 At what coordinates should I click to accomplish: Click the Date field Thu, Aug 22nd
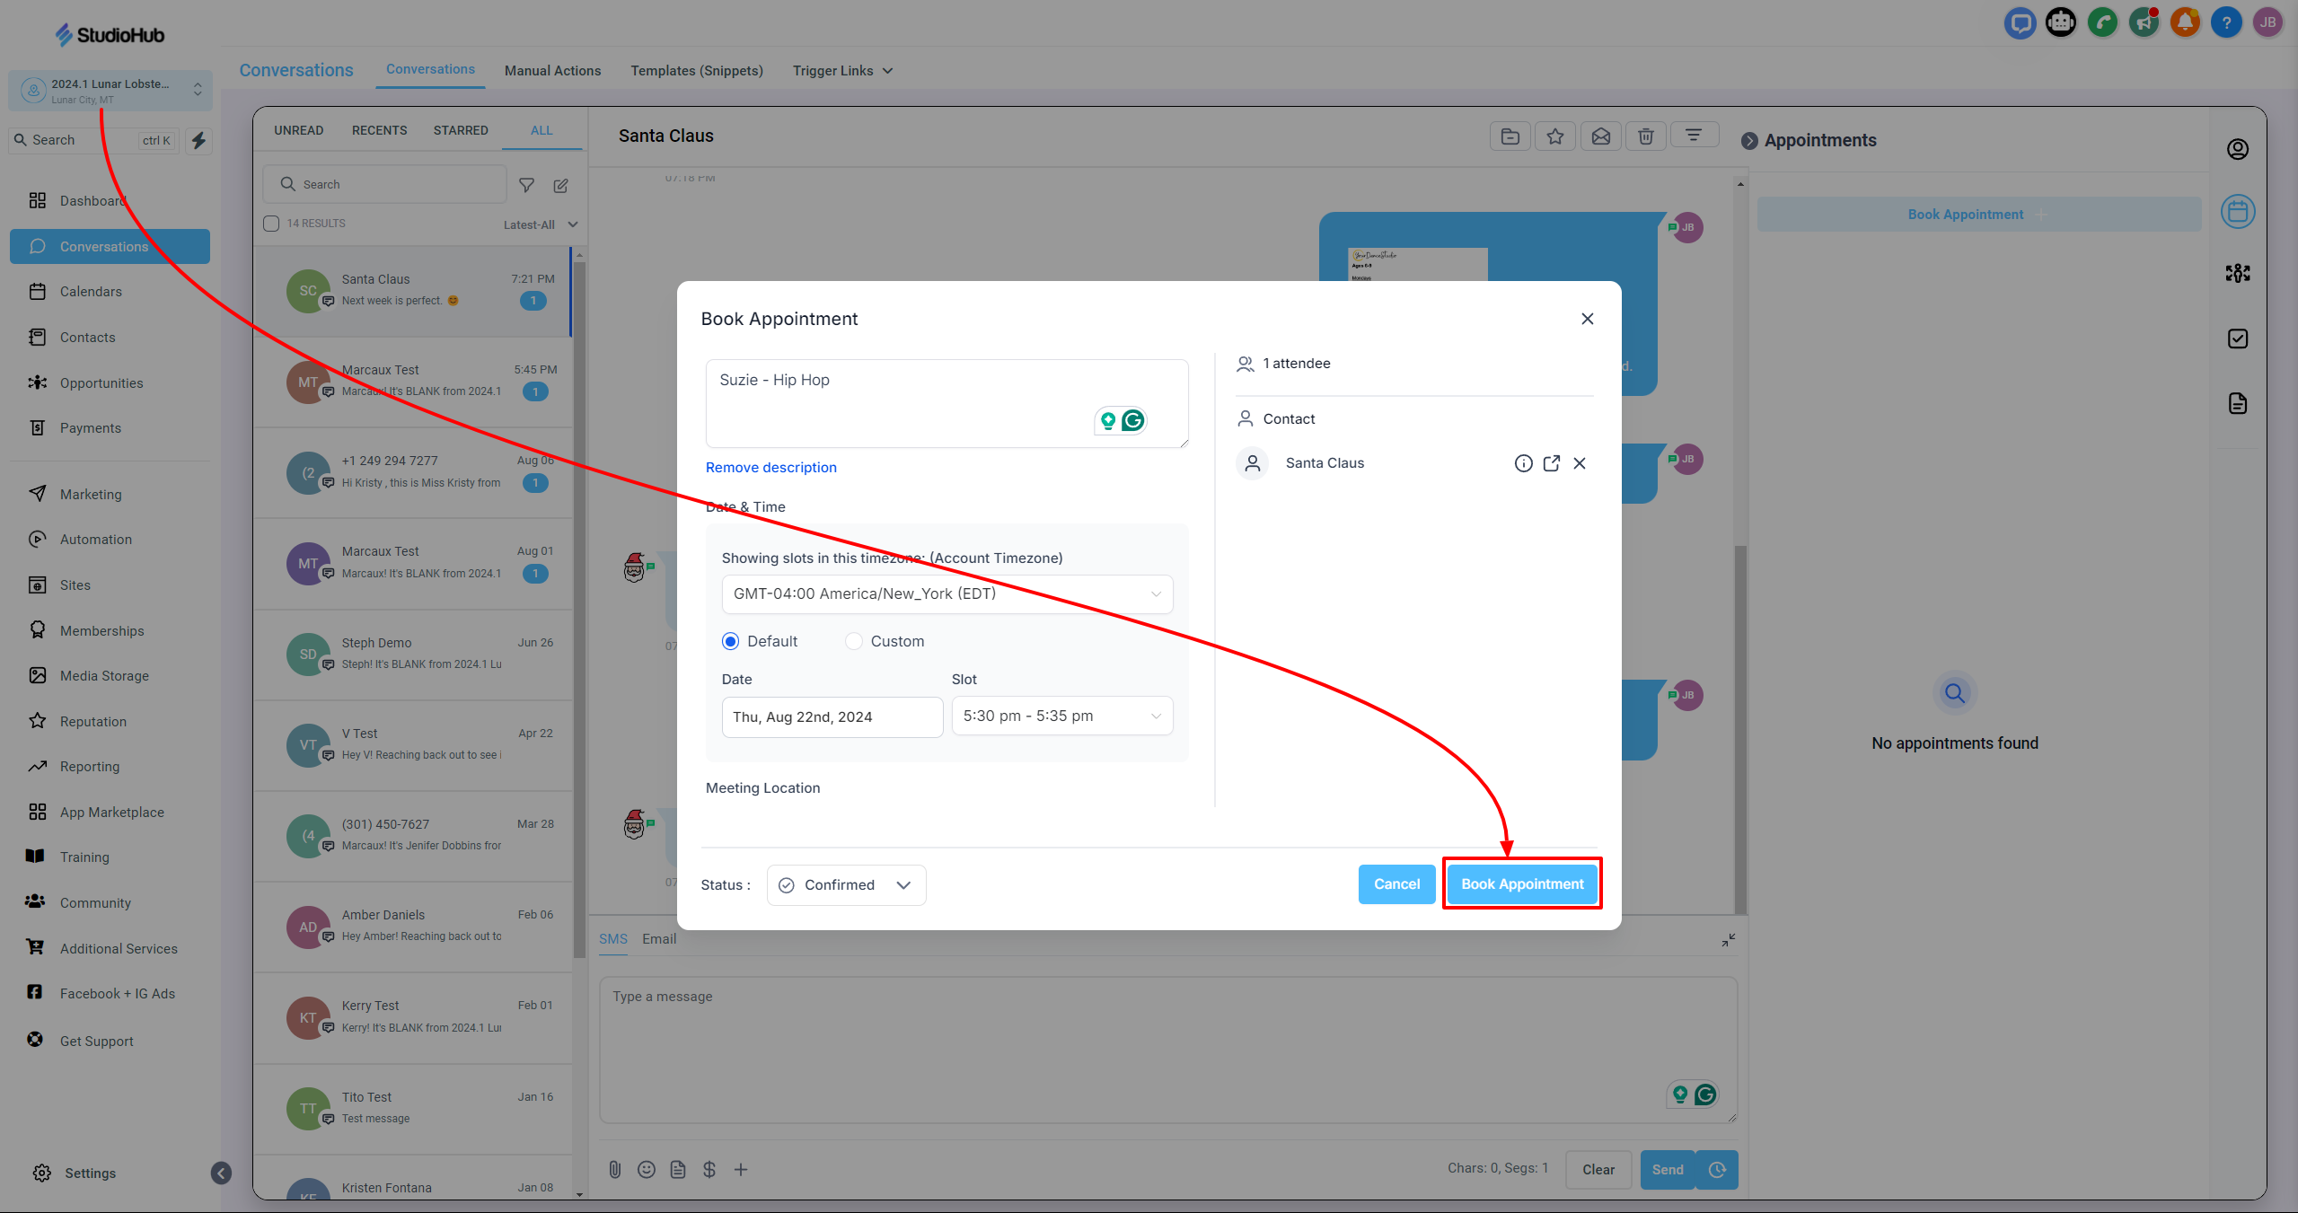point(832,716)
